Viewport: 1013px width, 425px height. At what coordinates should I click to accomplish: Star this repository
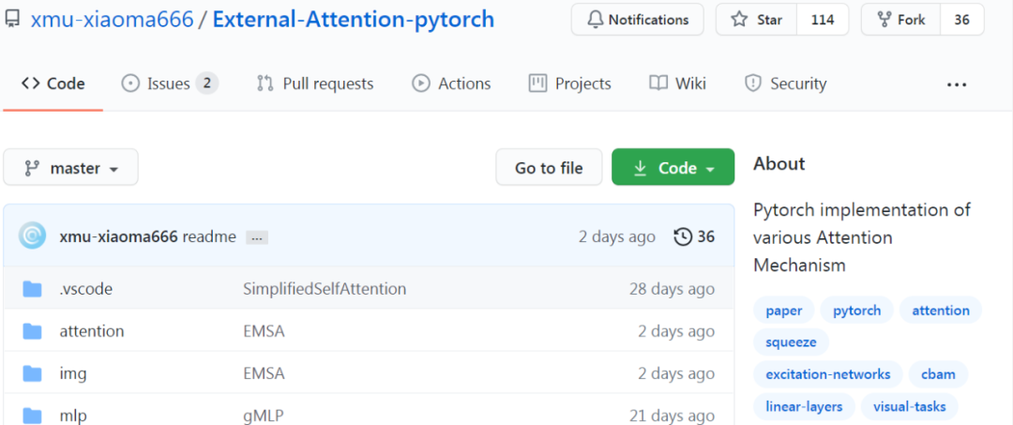tap(756, 20)
